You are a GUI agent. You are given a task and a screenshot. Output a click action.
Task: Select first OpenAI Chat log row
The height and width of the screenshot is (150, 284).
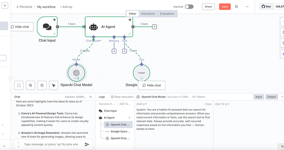pos(118,125)
